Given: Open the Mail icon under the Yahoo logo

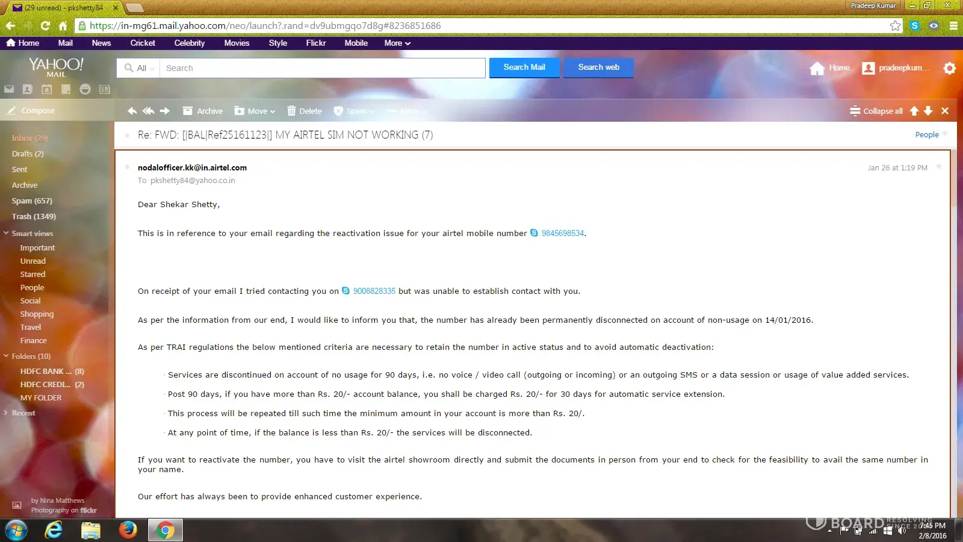Looking at the screenshot, I should (x=9, y=89).
